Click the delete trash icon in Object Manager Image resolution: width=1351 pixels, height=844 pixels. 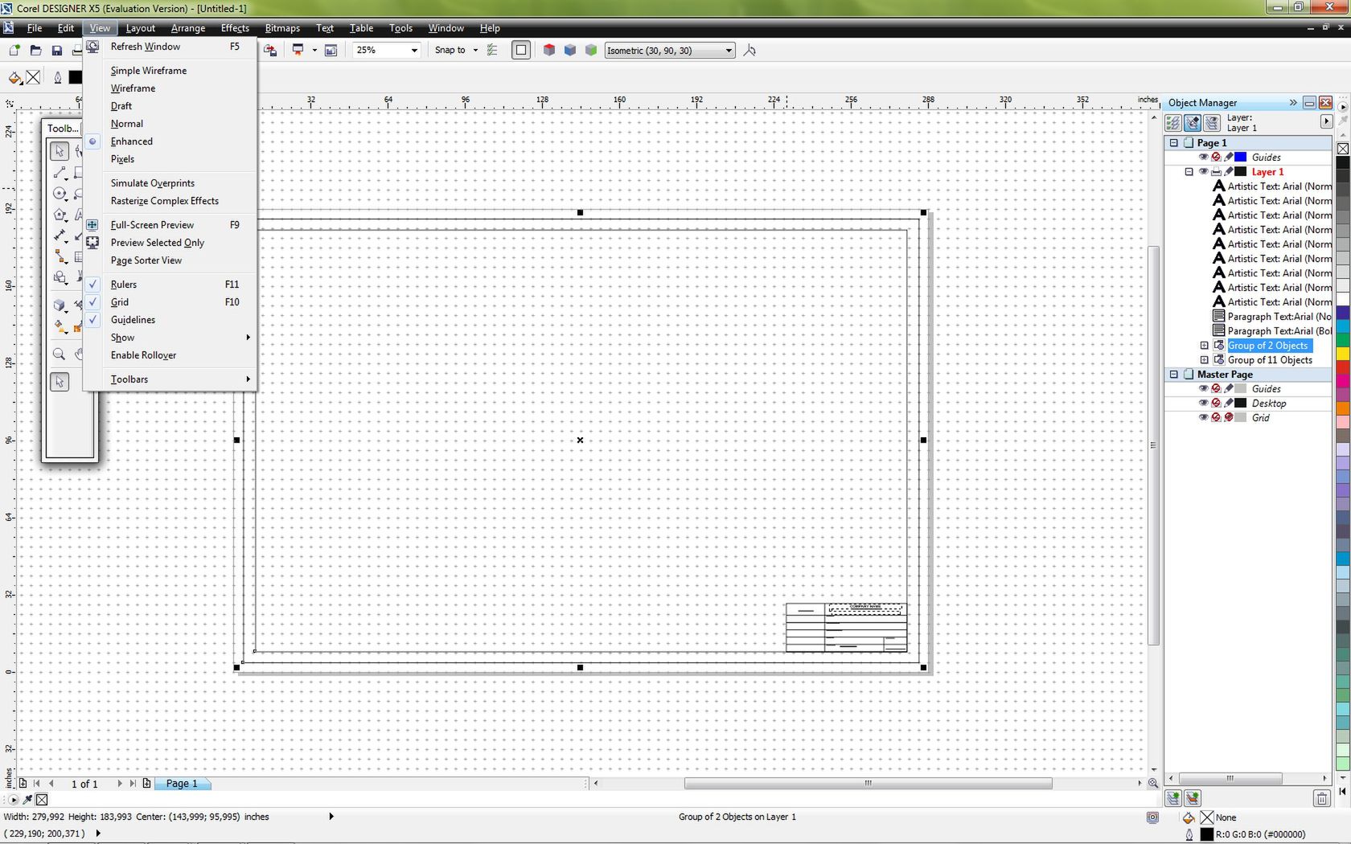1321,798
